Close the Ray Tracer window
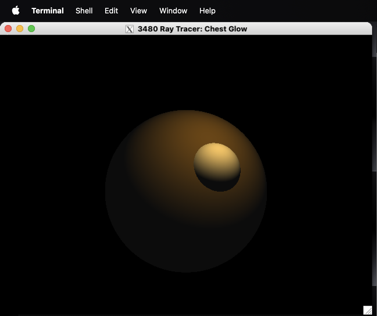The width and height of the screenshot is (377, 316). [x=8, y=29]
